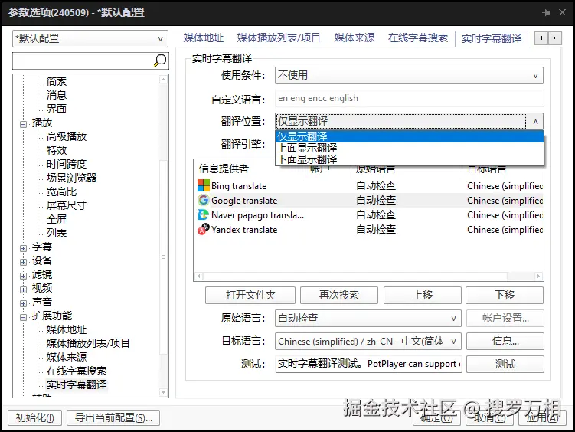Click 打开文件夹 button
Viewport: 575px width, 432px height.
250,295
